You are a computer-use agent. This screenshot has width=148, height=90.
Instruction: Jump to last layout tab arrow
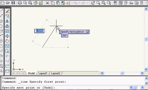coord(23,73)
